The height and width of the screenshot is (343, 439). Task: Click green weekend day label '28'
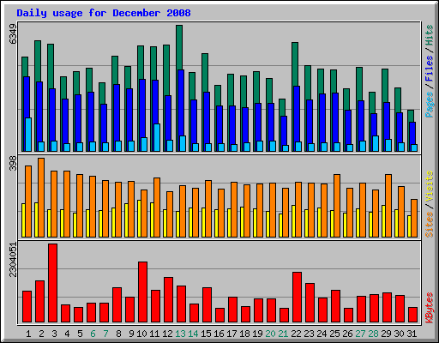(373, 334)
